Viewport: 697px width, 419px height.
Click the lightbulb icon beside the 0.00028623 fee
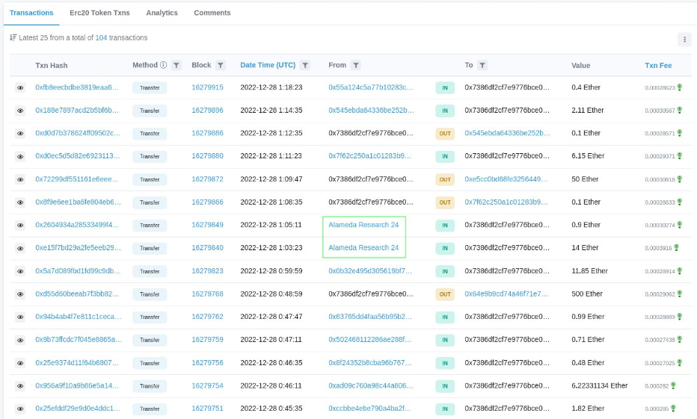[680, 87]
